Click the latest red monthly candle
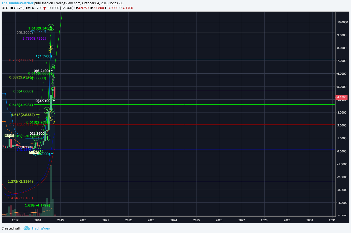The height and width of the screenshot is (233, 351). pos(55,92)
